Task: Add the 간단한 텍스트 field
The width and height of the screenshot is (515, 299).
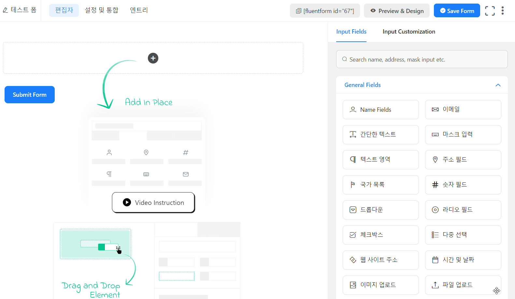Action: coord(380,135)
